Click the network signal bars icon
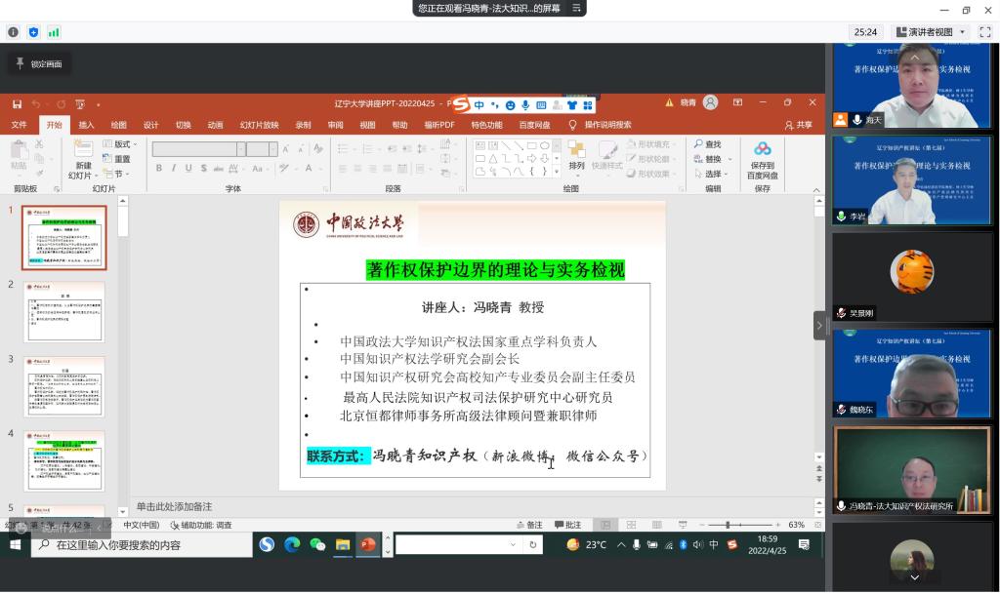1000x594 pixels. click(x=54, y=32)
